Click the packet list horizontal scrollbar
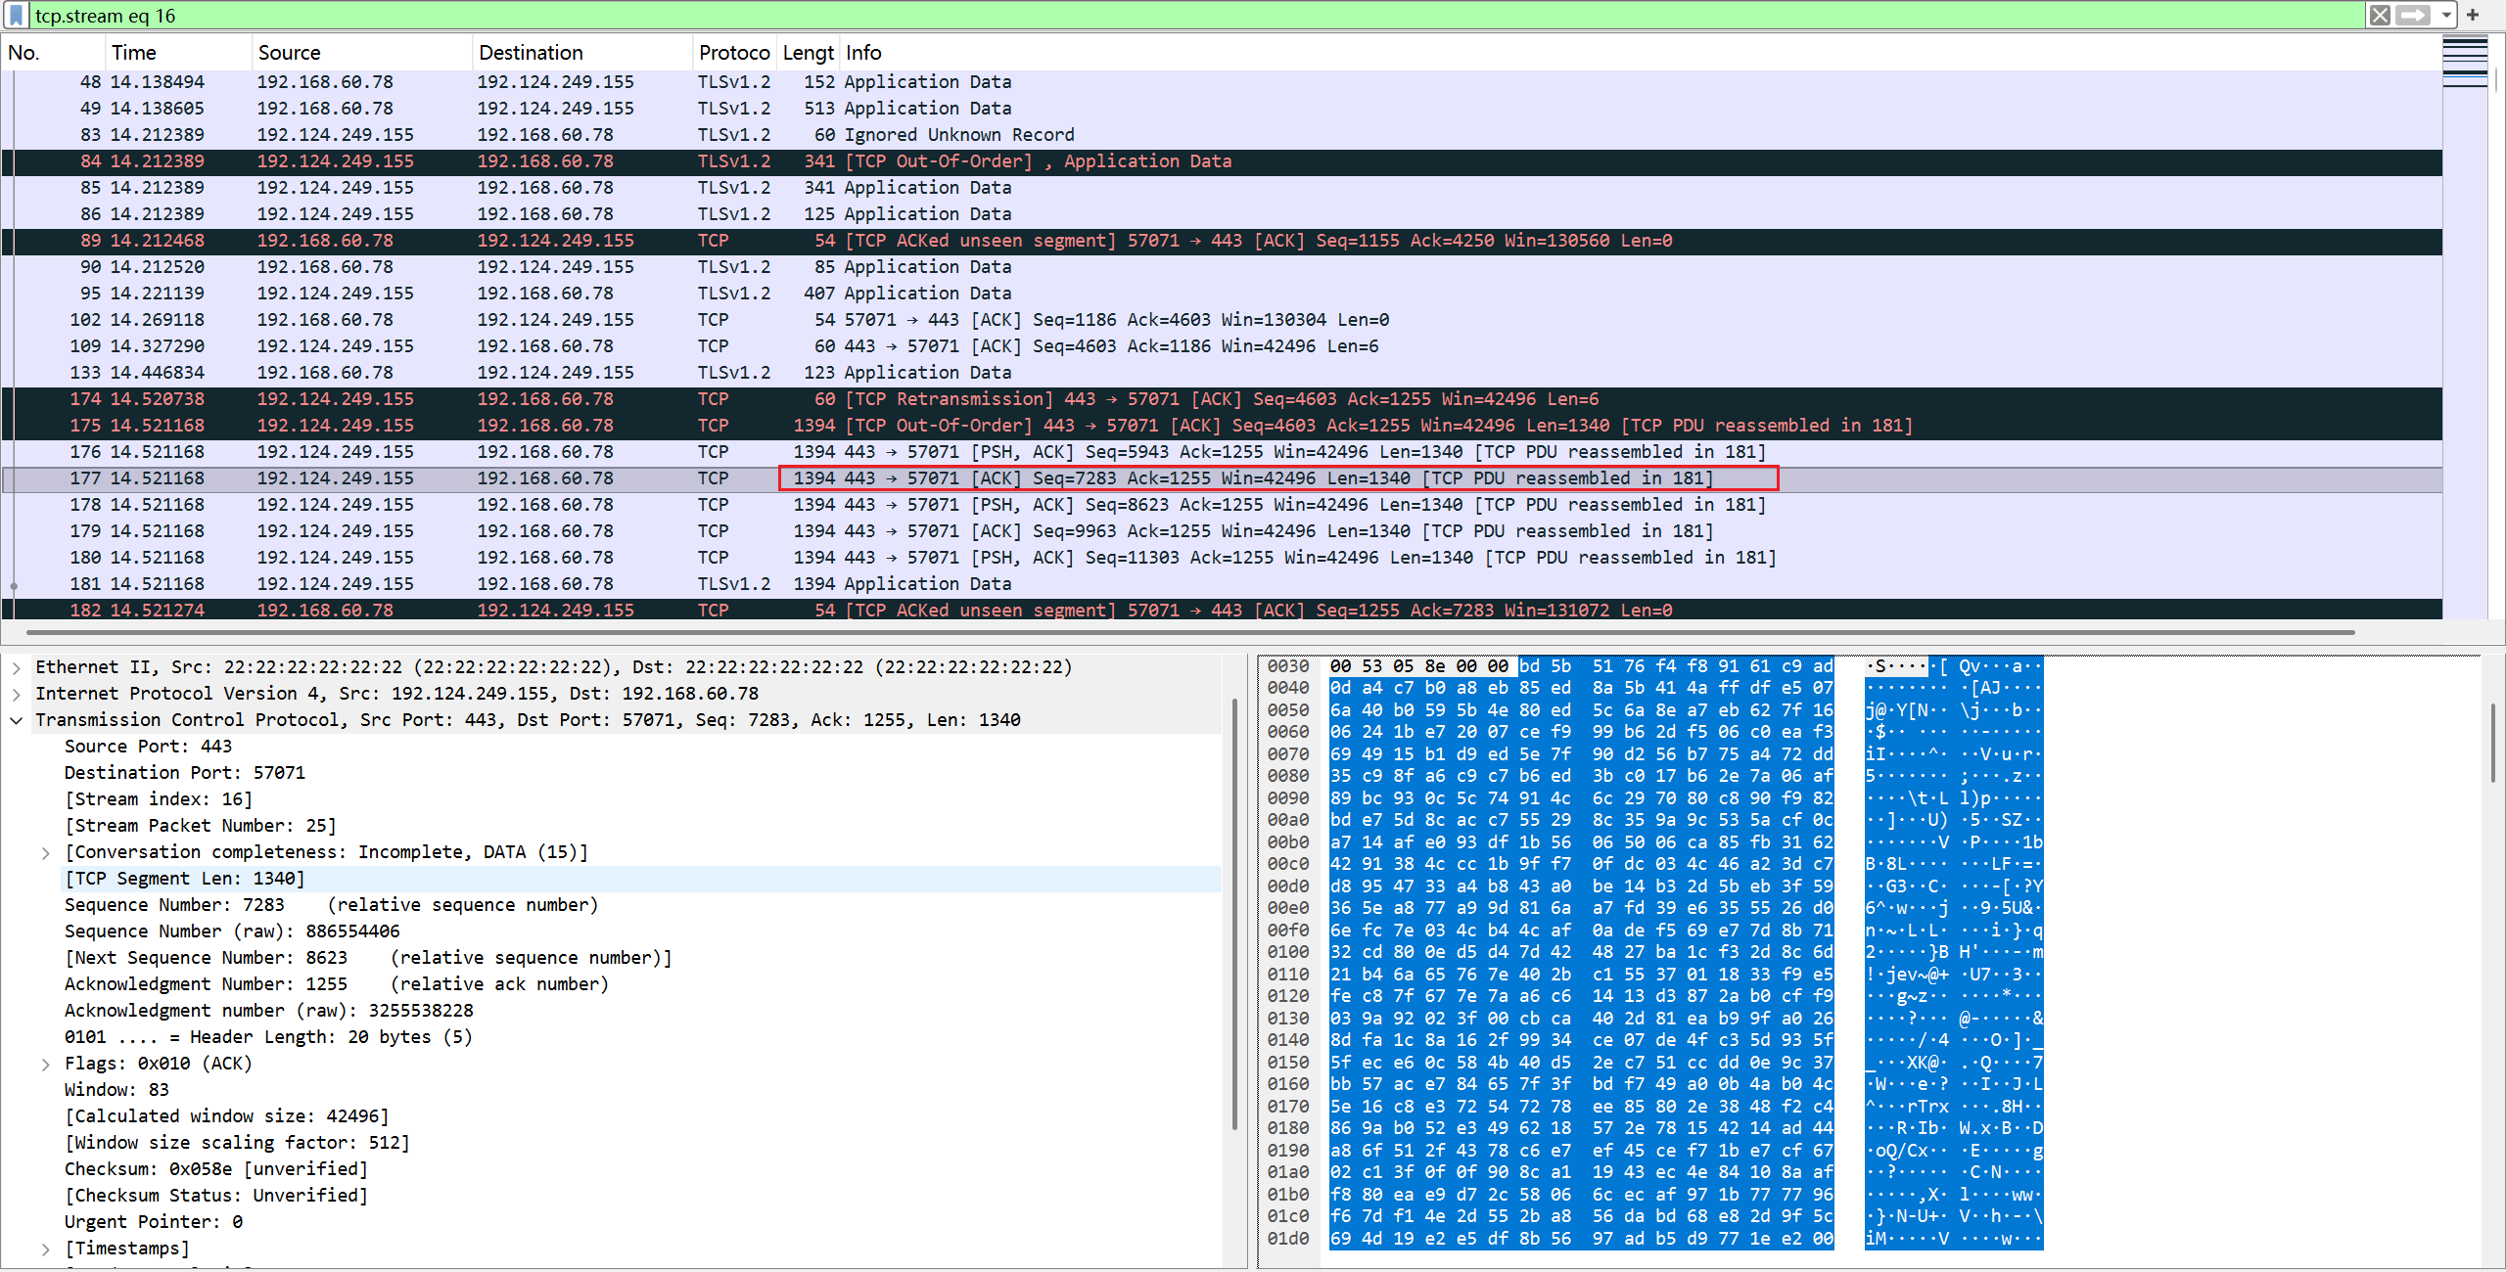The width and height of the screenshot is (2506, 1272). coord(1189,632)
